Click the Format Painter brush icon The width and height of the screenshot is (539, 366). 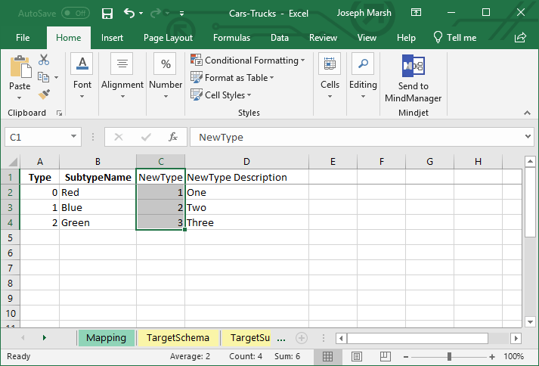click(x=44, y=94)
